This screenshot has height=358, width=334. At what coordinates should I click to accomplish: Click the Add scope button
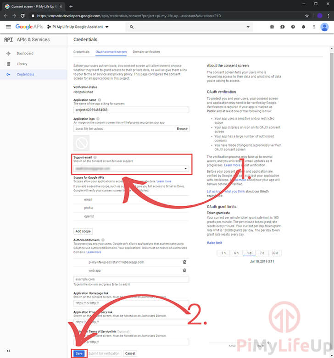coord(83,231)
